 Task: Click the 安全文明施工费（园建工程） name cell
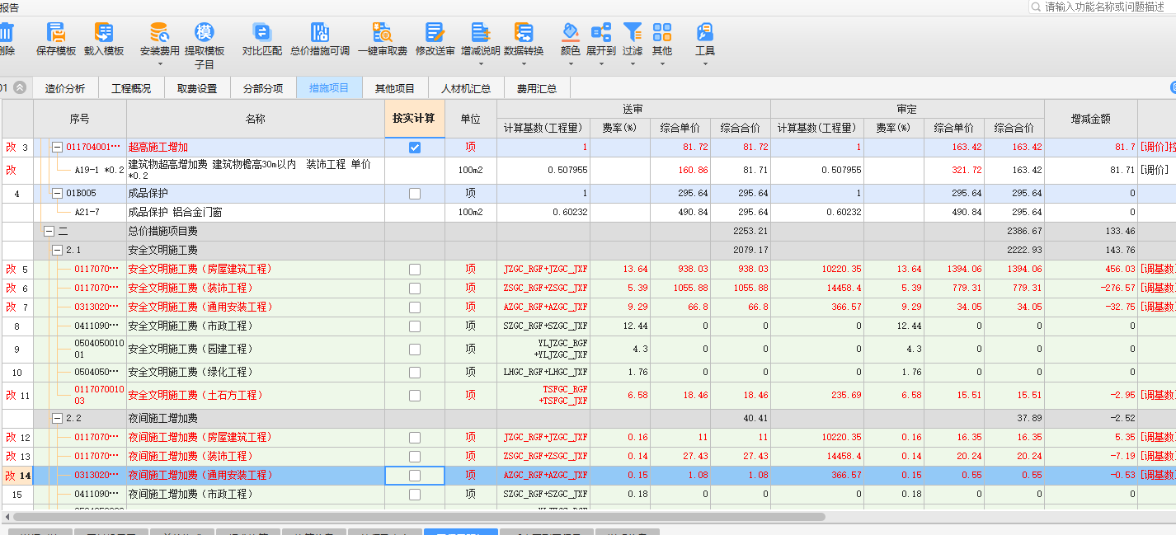[x=256, y=350]
